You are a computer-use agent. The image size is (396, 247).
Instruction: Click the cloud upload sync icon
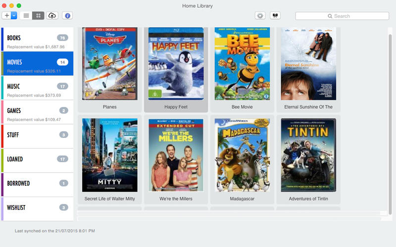coord(52,16)
